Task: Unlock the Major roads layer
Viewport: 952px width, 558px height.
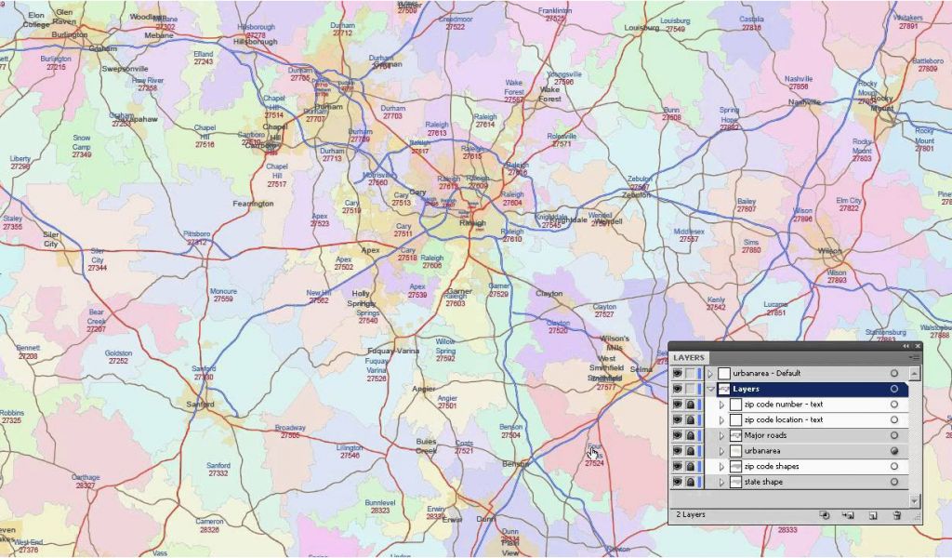Action: coord(690,435)
